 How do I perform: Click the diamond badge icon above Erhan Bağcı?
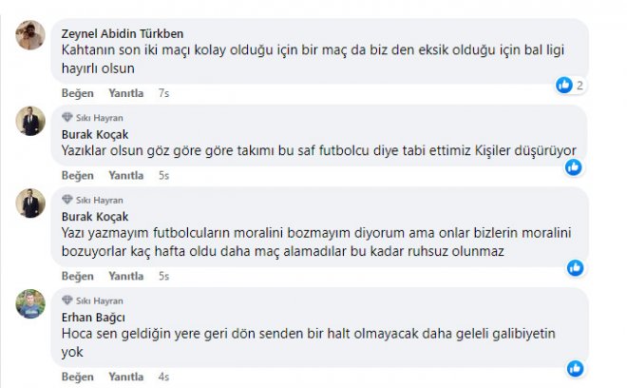66,300
